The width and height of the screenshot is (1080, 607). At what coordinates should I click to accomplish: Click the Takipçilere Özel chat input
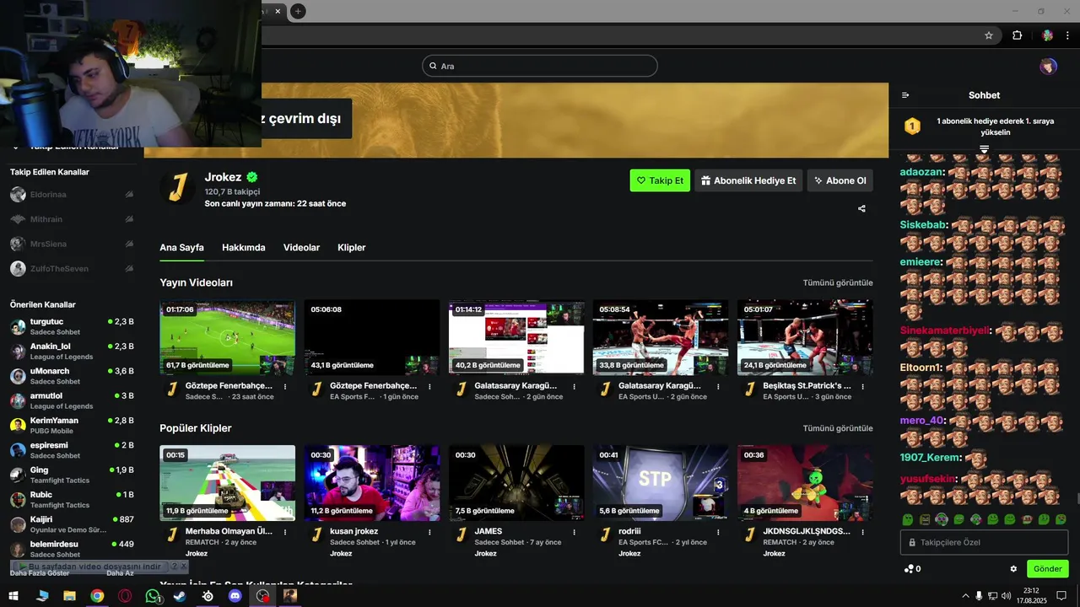pyautogui.click(x=984, y=542)
